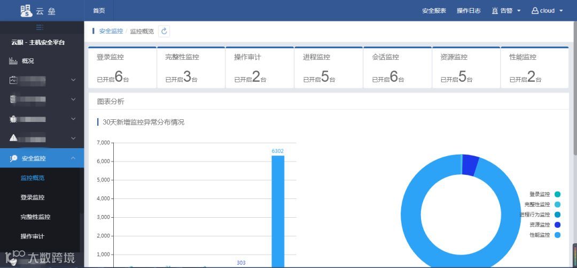Open the 首页 tab

99,11
